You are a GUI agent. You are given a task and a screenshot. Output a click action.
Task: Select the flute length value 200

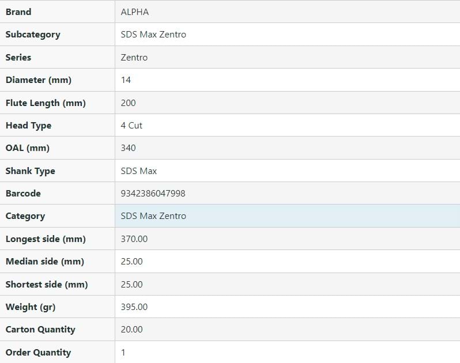pos(128,103)
